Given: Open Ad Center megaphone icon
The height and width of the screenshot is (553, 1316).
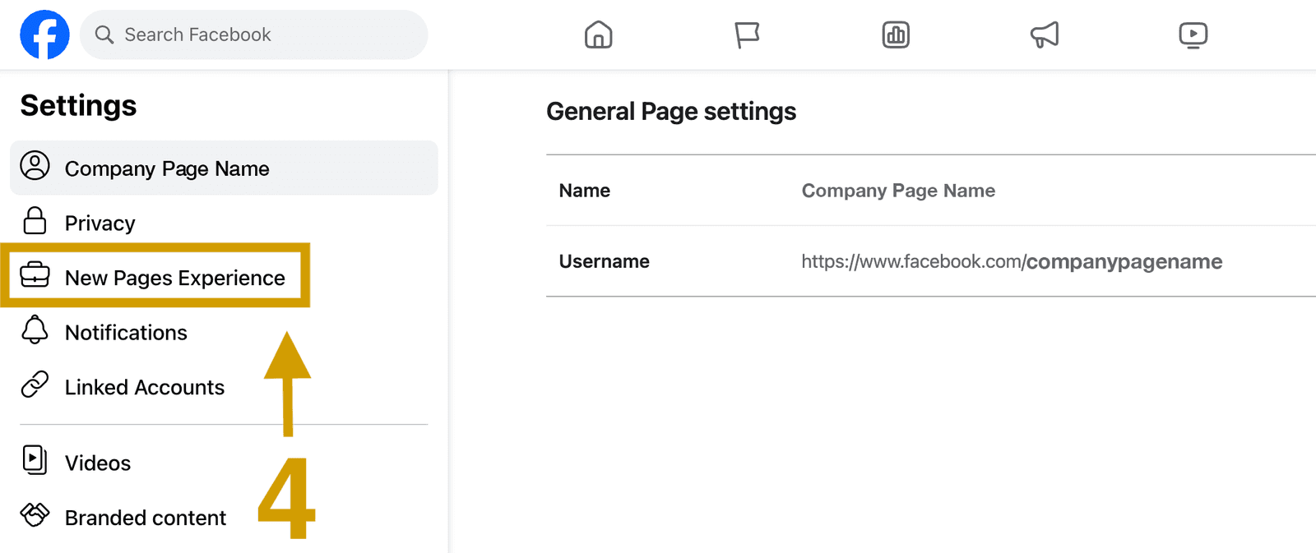Looking at the screenshot, I should click(x=1045, y=35).
